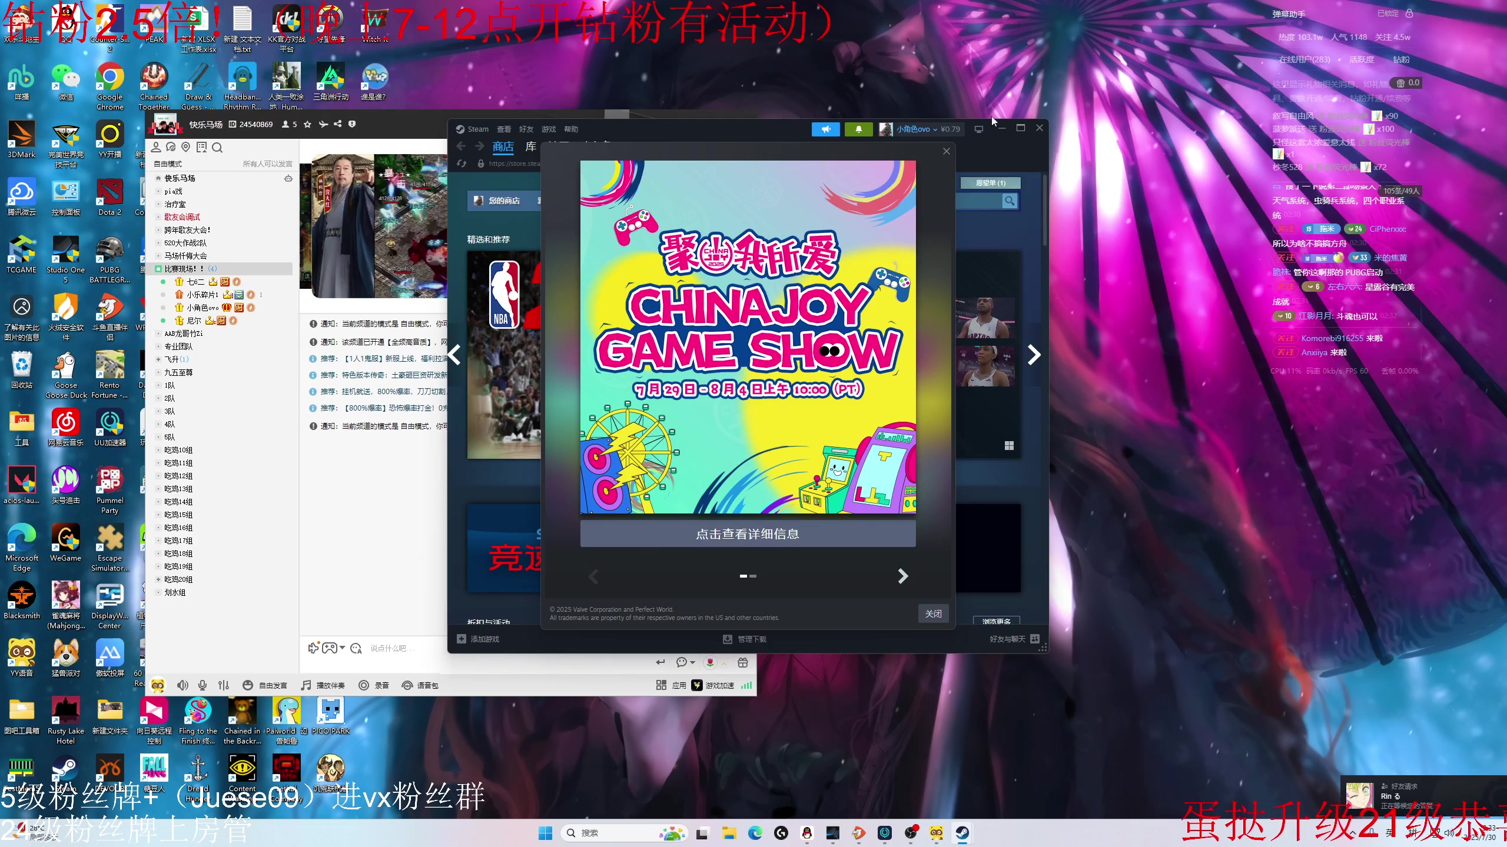Click the share icon in YY header

coord(337,124)
